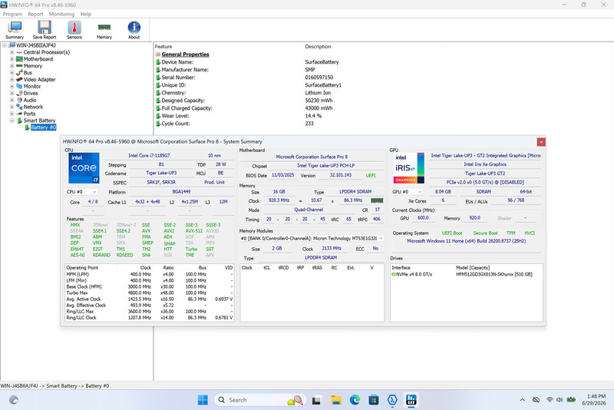Screen dimensions: 614x410
Task: Expand the Video Adapter tree node
Action: pos(12,80)
